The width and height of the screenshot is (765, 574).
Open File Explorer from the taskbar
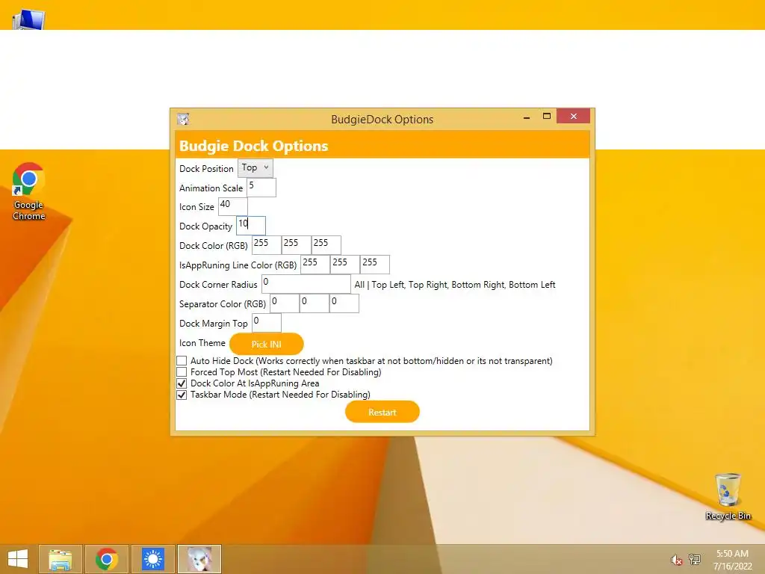(x=61, y=559)
